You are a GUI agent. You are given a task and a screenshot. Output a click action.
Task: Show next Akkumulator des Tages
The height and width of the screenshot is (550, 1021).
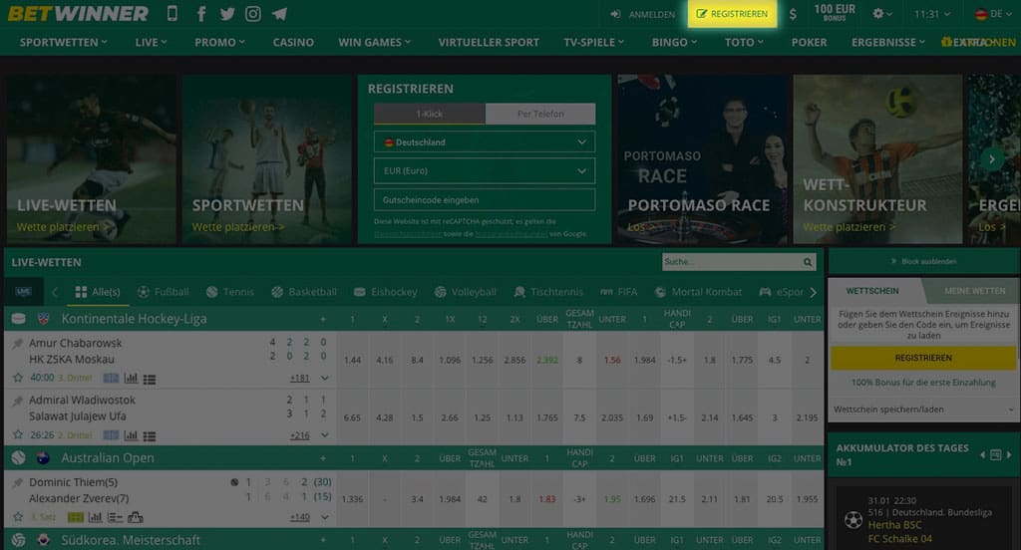(1009, 455)
